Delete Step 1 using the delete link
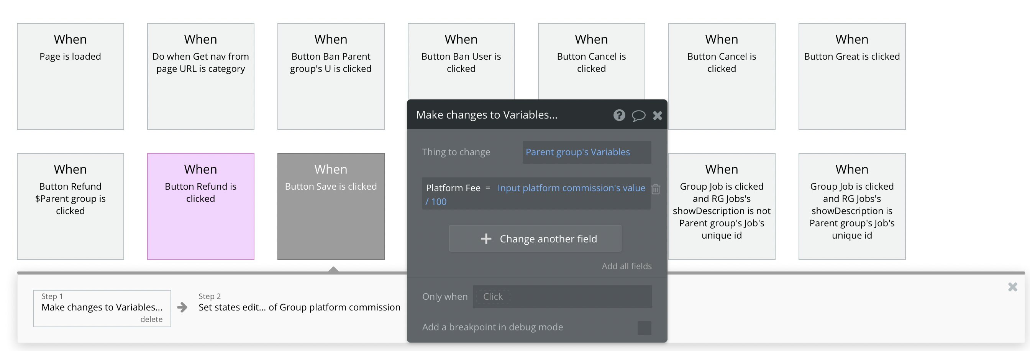The width and height of the screenshot is (1030, 351). tap(151, 319)
